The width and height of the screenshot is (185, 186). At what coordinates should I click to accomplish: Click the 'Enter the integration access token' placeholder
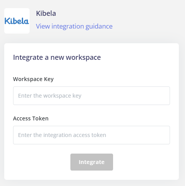(x=62, y=135)
